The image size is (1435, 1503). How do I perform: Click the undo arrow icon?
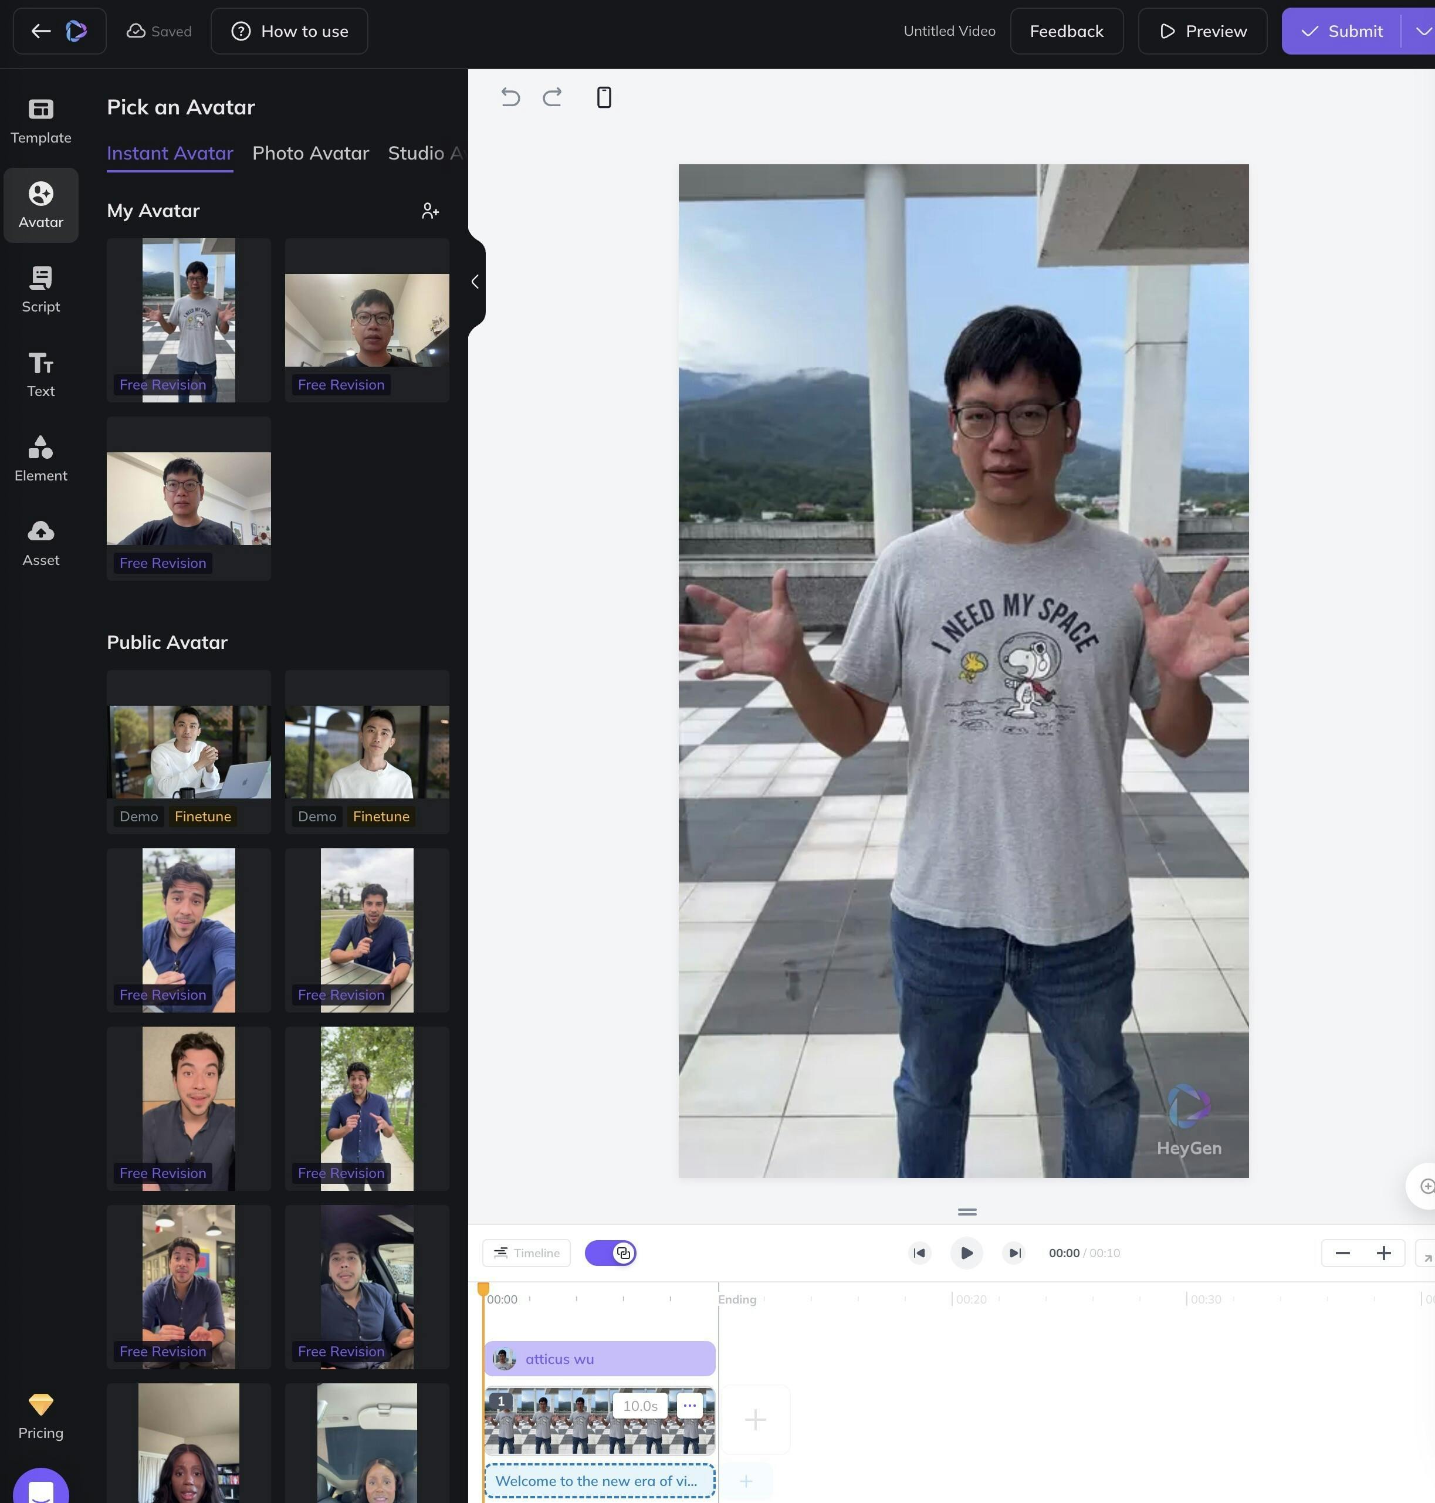tap(510, 97)
